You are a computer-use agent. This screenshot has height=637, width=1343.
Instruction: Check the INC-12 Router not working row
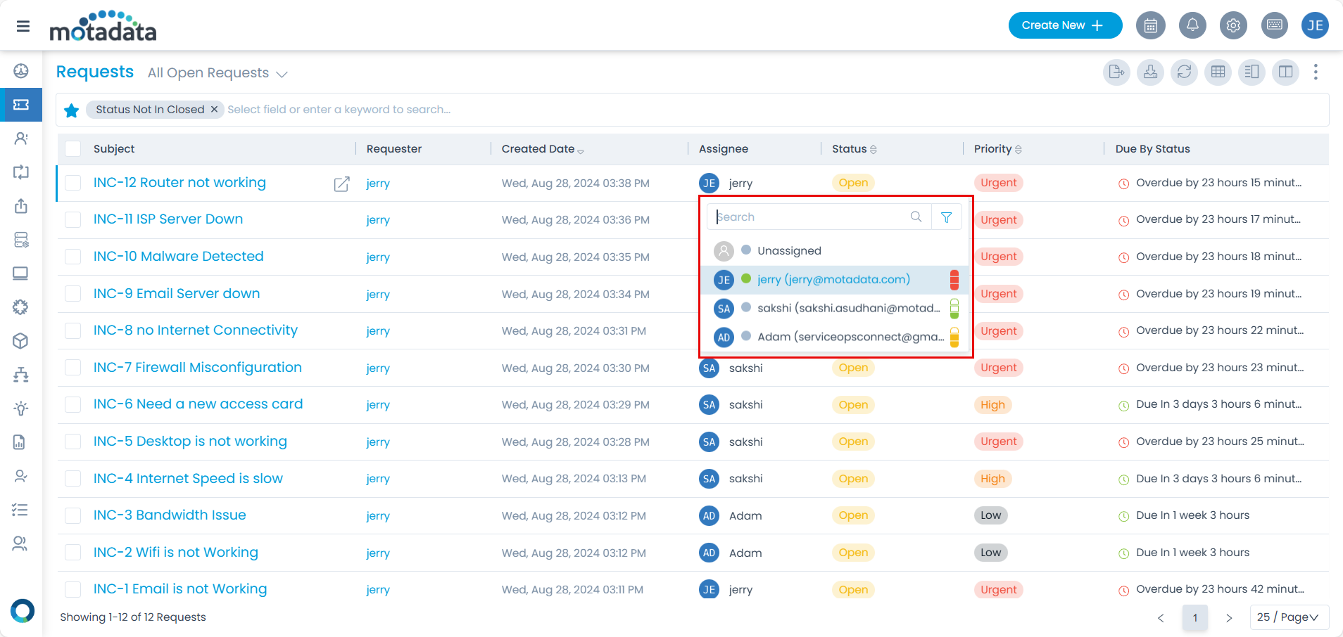[72, 183]
